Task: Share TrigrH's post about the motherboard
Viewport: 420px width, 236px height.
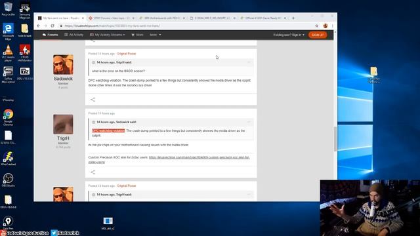Action: [93, 172]
